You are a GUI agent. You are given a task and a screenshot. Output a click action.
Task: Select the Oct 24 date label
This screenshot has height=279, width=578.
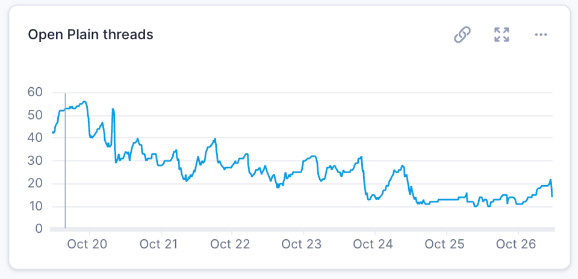373,244
